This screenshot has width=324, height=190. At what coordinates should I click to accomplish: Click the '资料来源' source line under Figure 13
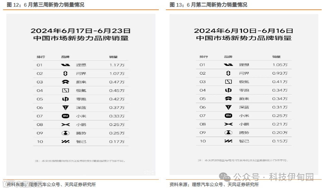[x=214, y=184]
